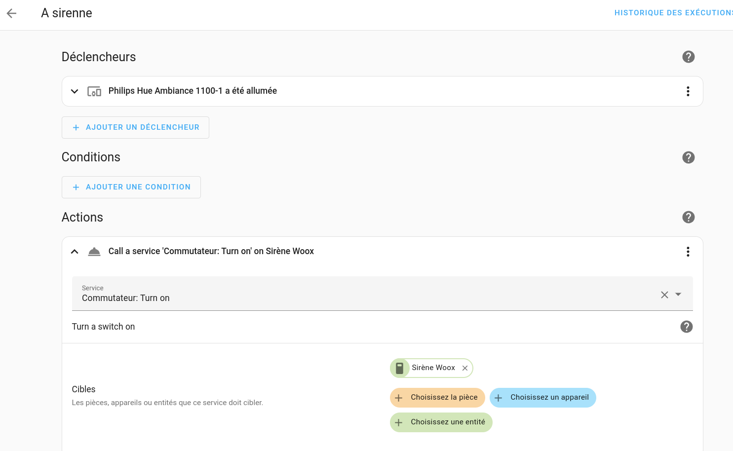Click Ajouter une condition button
Image resolution: width=733 pixels, height=451 pixels.
pos(131,187)
